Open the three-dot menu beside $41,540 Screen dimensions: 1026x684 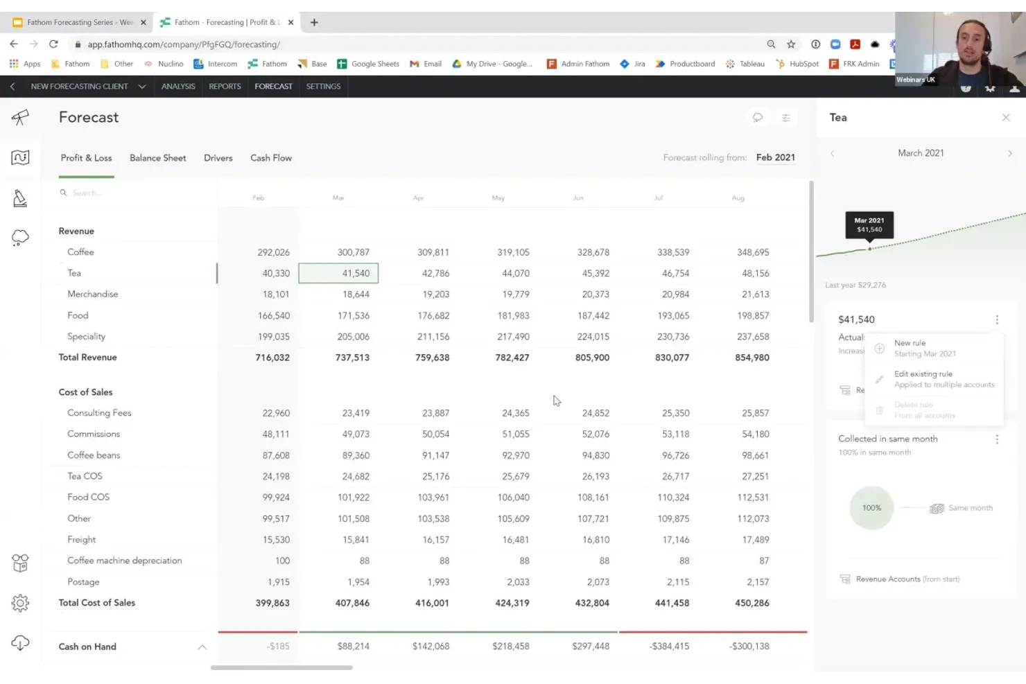tap(997, 319)
